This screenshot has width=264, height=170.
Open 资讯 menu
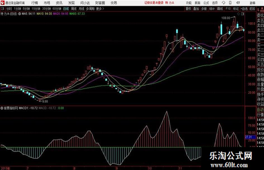pos(59,3)
